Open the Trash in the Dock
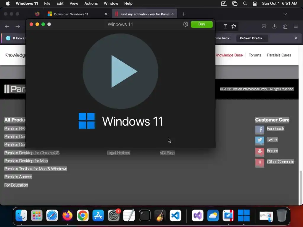 (282, 215)
